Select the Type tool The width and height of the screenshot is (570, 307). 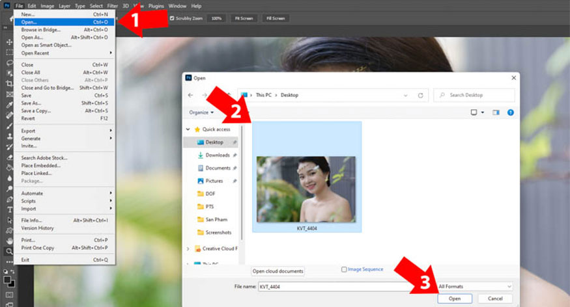pos(9,209)
